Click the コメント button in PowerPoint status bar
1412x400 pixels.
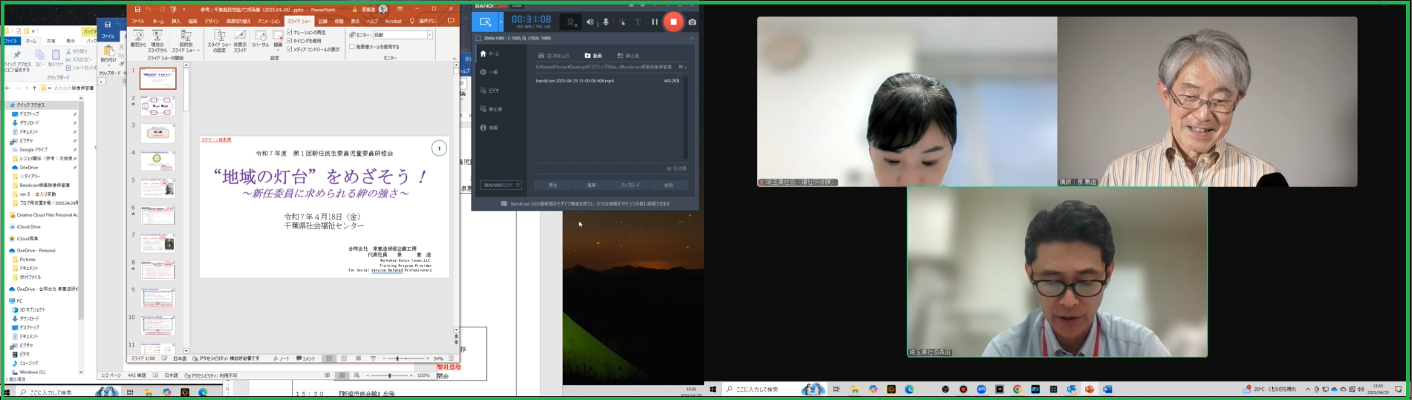coord(306,358)
